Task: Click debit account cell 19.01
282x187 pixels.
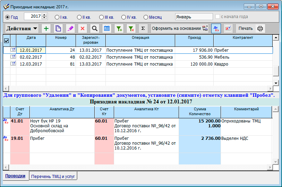Action: click(x=20, y=144)
